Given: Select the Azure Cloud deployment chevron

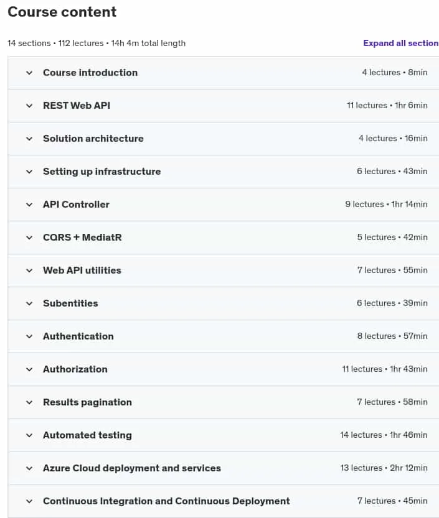Looking at the screenshot, I should tap(29, 468).
